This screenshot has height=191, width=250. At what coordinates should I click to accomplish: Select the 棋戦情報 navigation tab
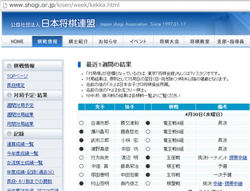[47, 42]
